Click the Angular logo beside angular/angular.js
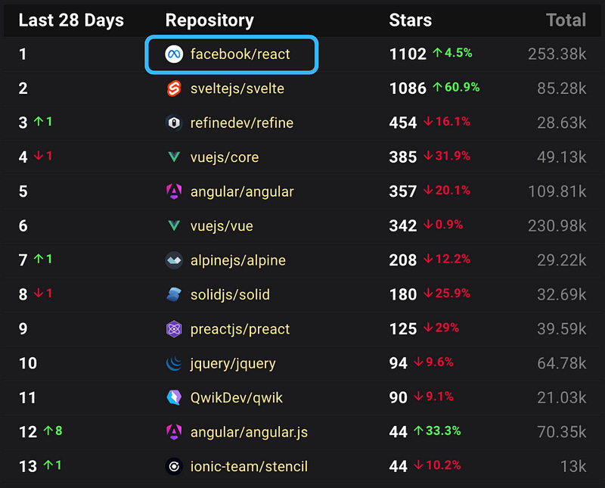 coord(174,432)
